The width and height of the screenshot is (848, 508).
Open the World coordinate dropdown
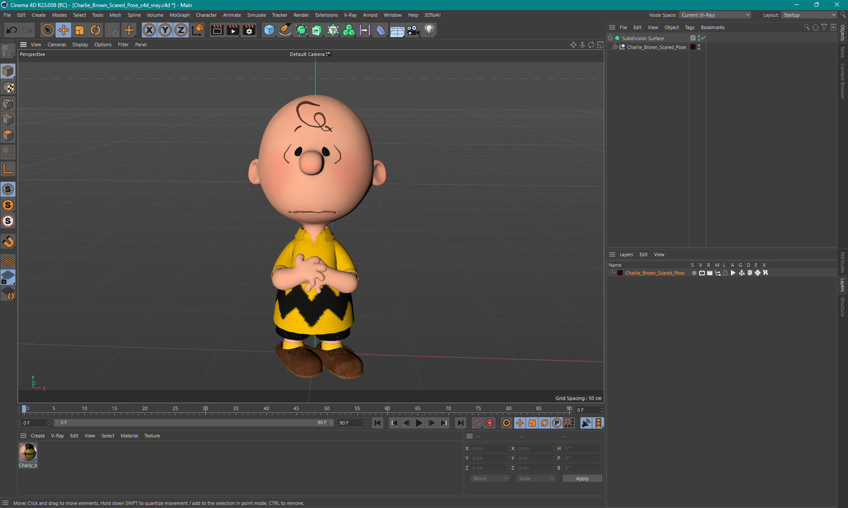coord(490,478)
